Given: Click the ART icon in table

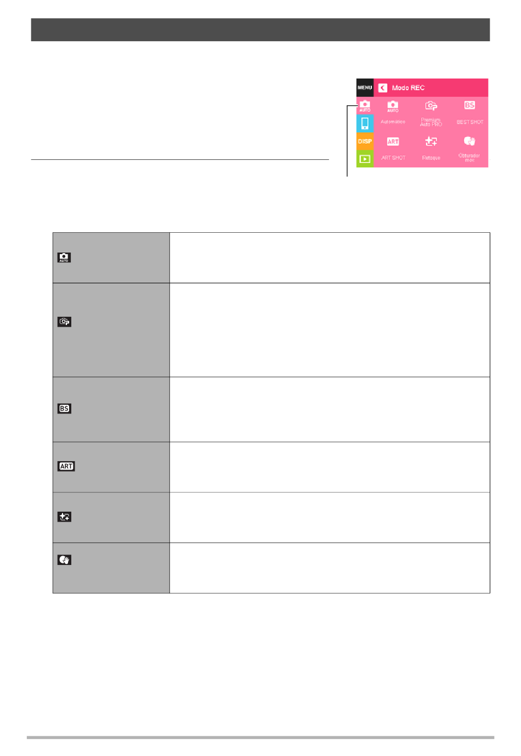Looking at the screenshot, I should pos(66,466).
